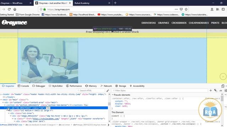Click the green padlock security icon

pyautogui.click(x=45, y=10)
